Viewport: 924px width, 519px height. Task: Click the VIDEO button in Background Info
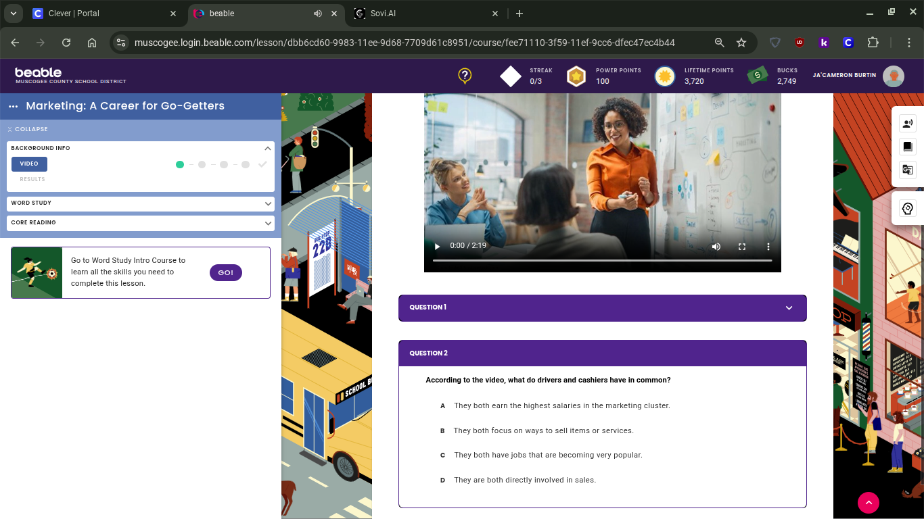click(29, 164)
